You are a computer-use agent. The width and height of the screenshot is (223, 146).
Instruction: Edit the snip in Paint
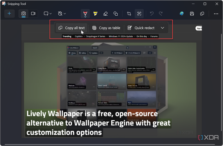click(181, 14)
